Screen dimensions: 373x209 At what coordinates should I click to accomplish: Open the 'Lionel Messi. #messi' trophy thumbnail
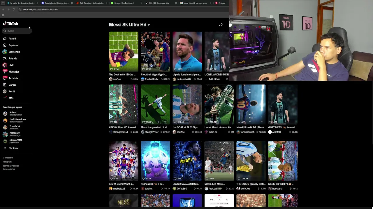point(219,105)
